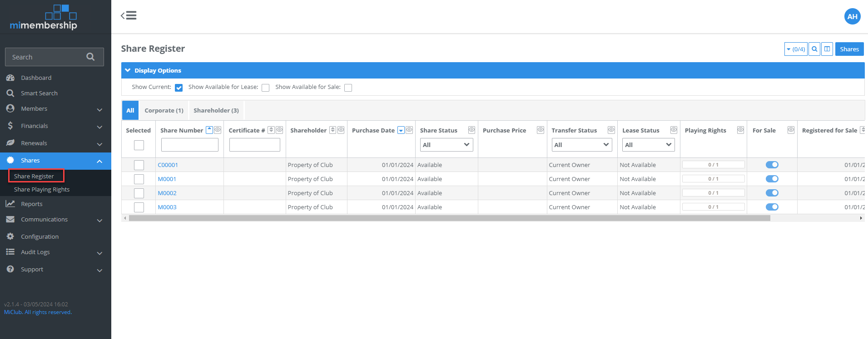Switch to the Shareholder (3) tab
The width and height of the screenshot is (868, 339).
tap(216, 110)
